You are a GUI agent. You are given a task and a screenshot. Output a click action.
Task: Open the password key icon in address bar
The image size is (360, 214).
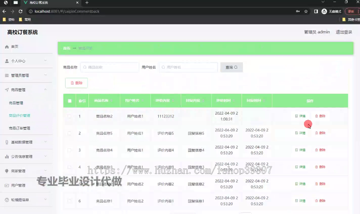298,11
